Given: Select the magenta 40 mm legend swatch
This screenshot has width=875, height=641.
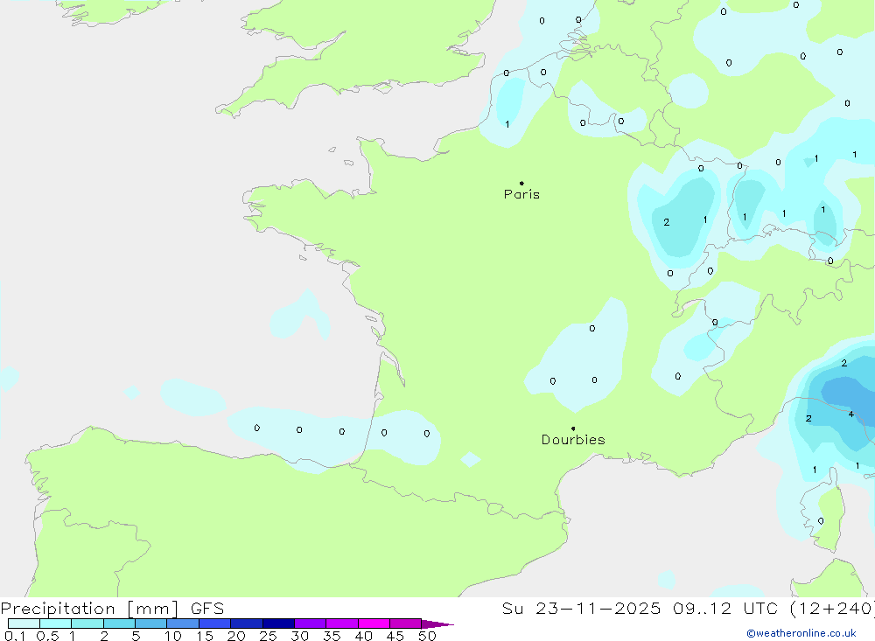Looking at the screenshot, I should [374, 624].
